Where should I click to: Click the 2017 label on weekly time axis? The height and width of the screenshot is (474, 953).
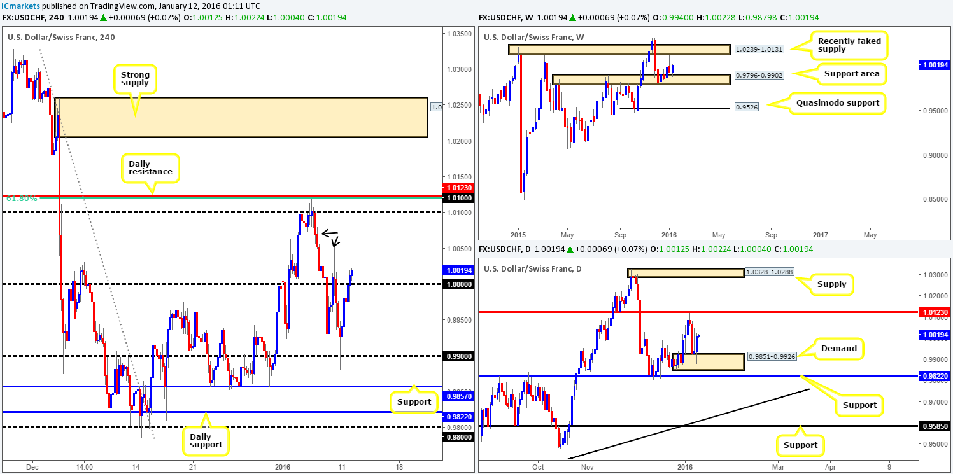(x=821, y=234)
